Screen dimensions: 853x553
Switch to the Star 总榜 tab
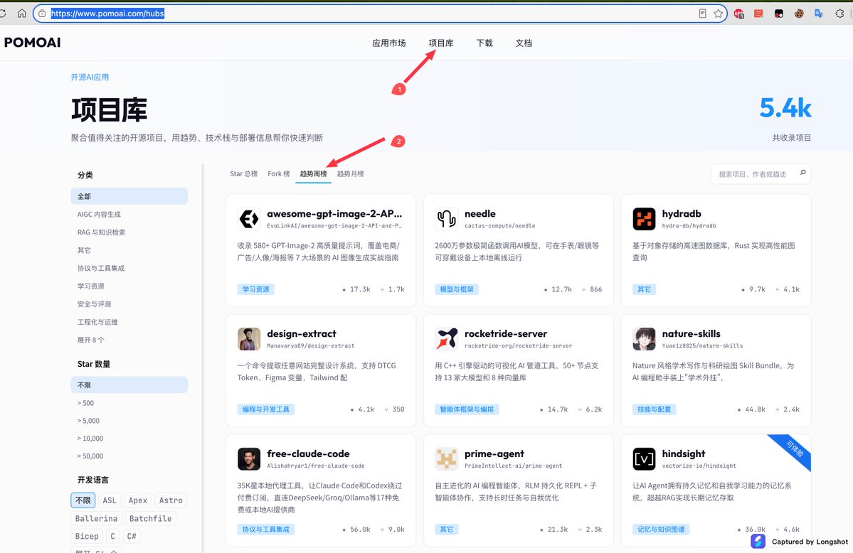pos(244,174)
